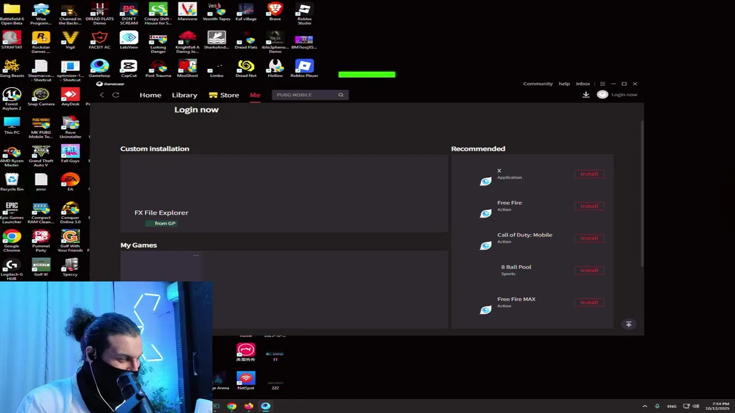Viewport: 735px width, 413px height.
Task: Open the My Games three-dot menu
Action: coord(196,255)
